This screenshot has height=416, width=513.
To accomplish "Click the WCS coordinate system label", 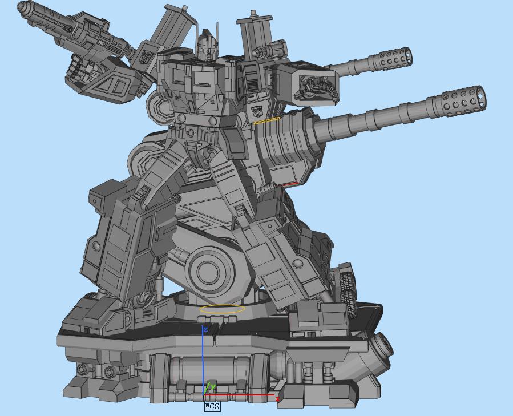I will (x=212, y=406).
